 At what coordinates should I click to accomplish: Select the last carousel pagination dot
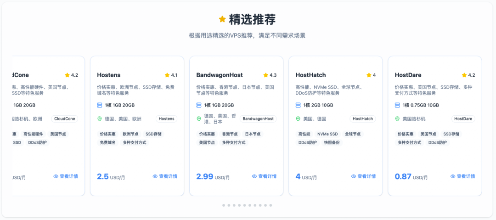pyautogui.click(x=271, y=205)
